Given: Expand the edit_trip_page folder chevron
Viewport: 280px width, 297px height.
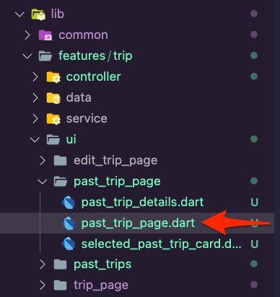Looking at the screenshot, I should [43, 161].
